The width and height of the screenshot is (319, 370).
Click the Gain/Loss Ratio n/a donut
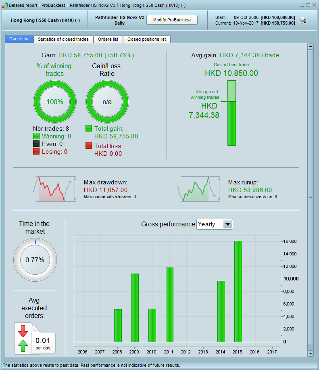pos(107,102)
